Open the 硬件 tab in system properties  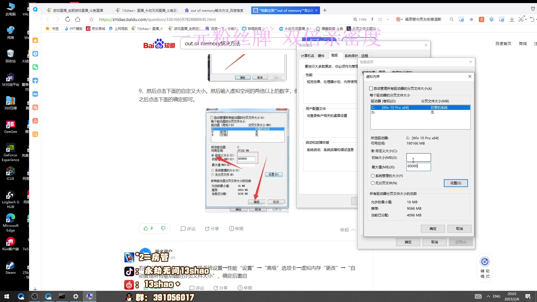click(321, 56)
